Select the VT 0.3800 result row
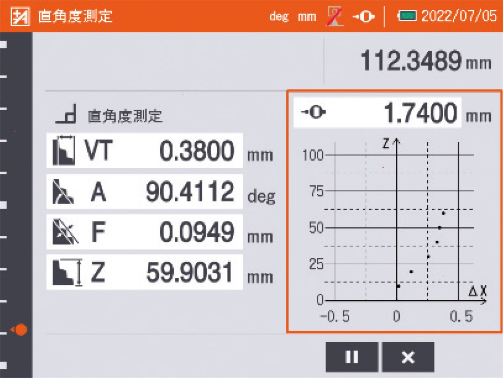503x378 pixels. click(144, 151)
